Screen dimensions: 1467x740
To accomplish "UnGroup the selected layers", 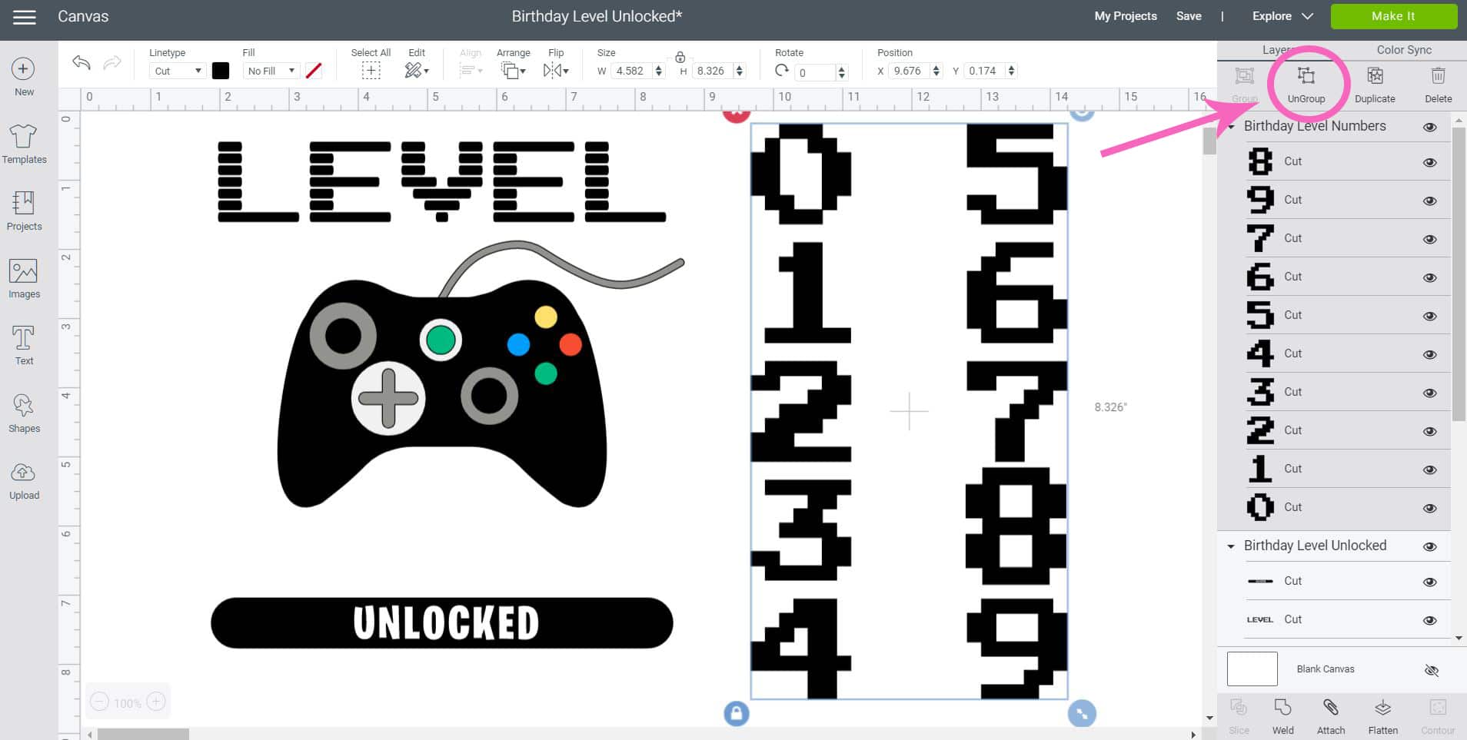I will 1306,84.
